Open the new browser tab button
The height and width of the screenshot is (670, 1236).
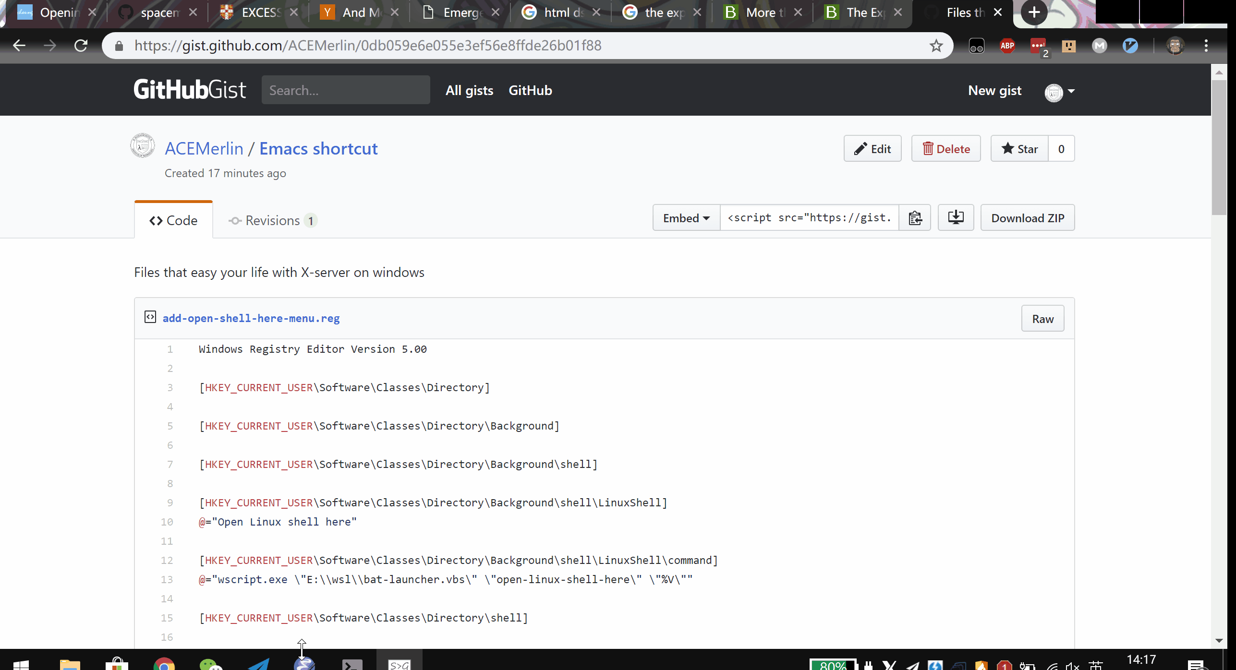[x=1034, y=12]
